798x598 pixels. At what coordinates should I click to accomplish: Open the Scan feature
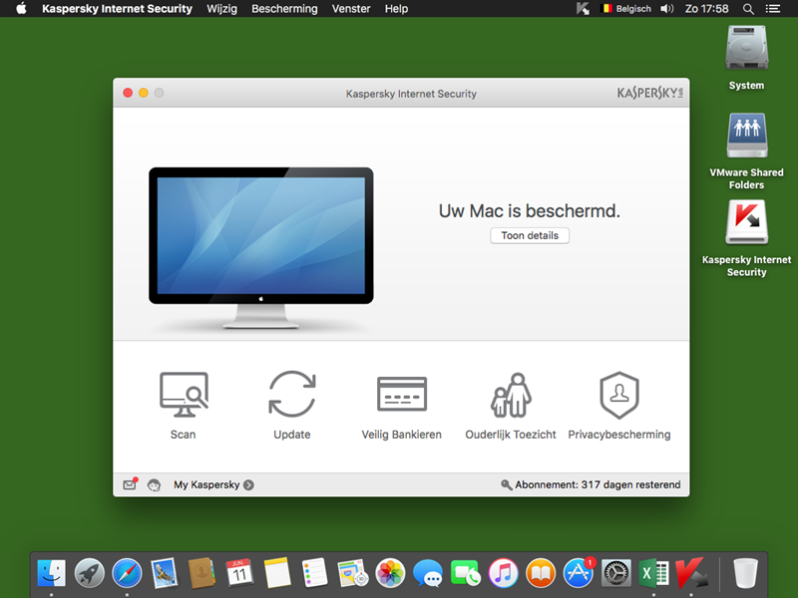184,395
